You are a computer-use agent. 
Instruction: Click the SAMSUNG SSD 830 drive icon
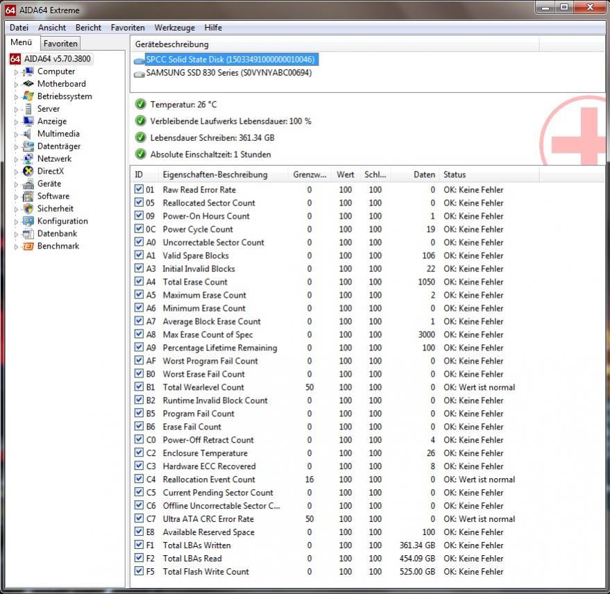click(139, 74)
